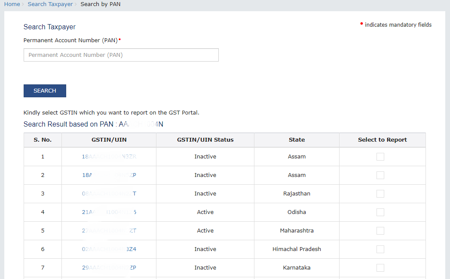The height and width of the screenshot is (279, 450).
Task: Navigate to Home via the breadcrumb
Action: [x=12, y=4]
